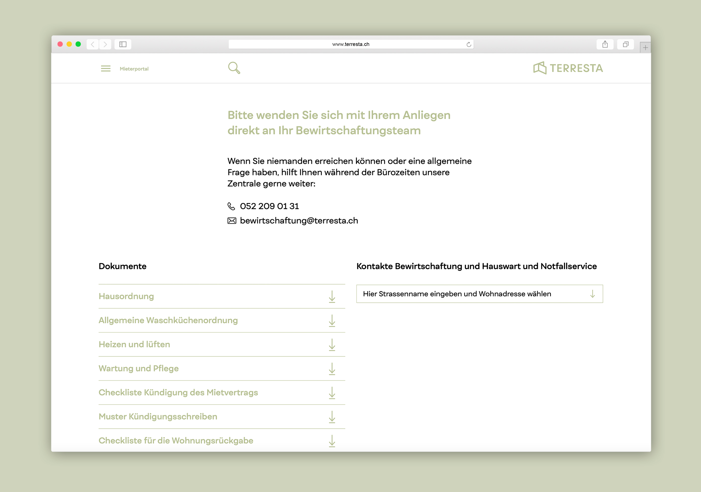The height and width of the screenshot is (492, 701).
Task: Open the browser share icon
Action: (x=605, y=44)
